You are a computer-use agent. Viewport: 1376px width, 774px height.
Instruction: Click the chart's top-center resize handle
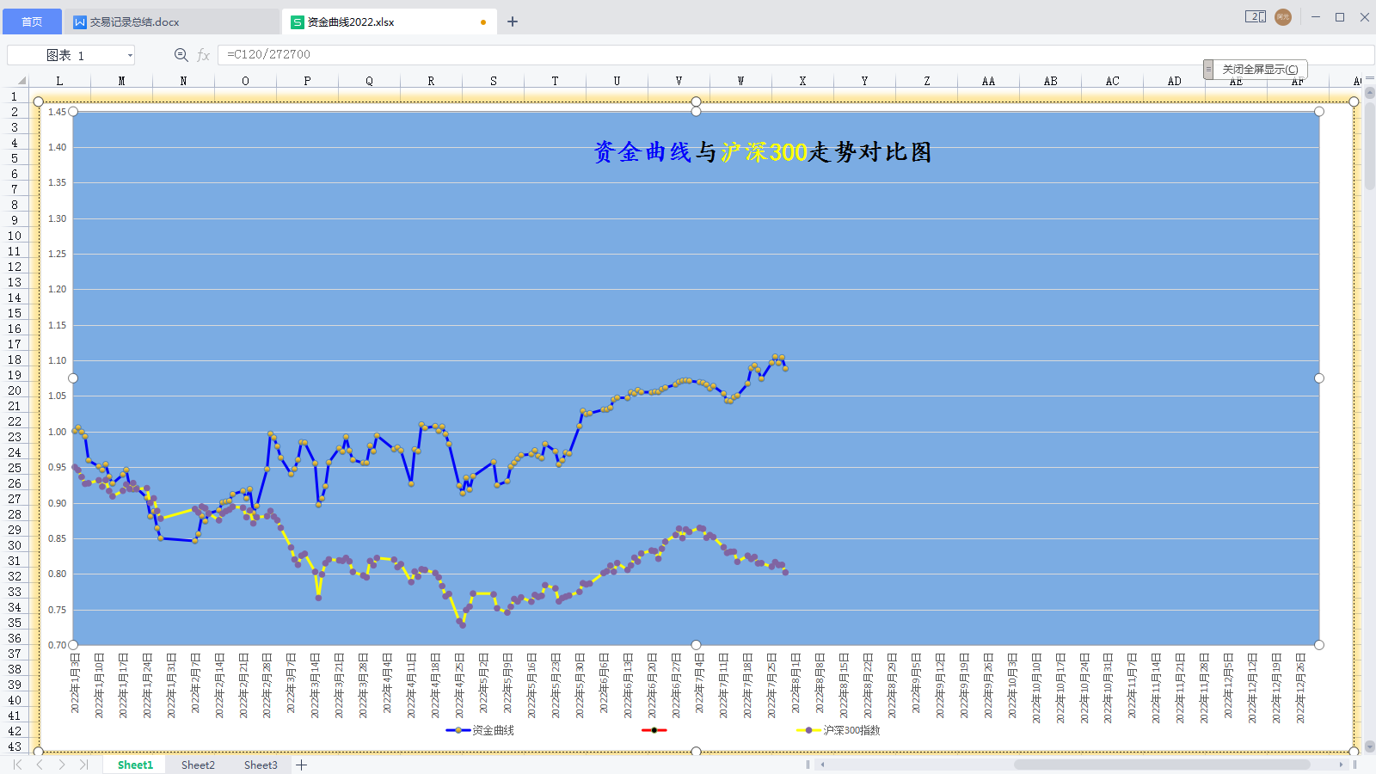tap(697, 101)
